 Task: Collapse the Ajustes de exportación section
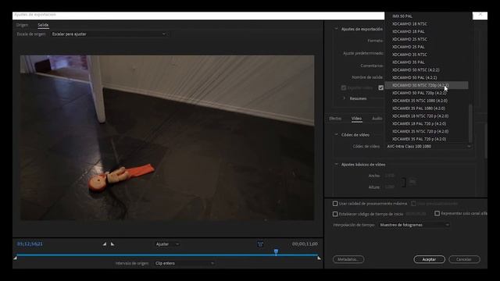(x=336, y=29)
